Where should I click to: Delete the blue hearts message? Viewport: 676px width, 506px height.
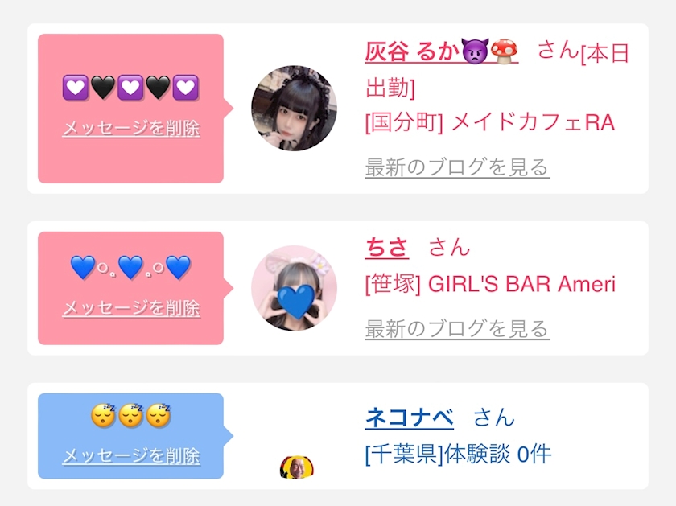tap(131, 308)
